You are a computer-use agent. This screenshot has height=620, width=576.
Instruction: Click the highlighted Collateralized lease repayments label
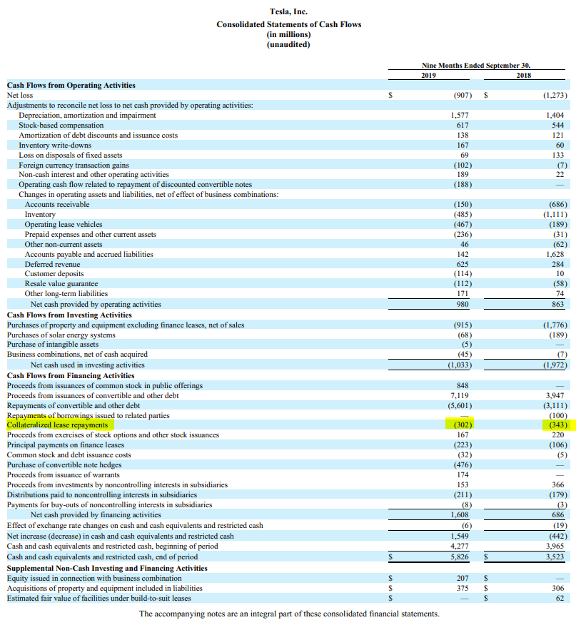coord(57,425)
